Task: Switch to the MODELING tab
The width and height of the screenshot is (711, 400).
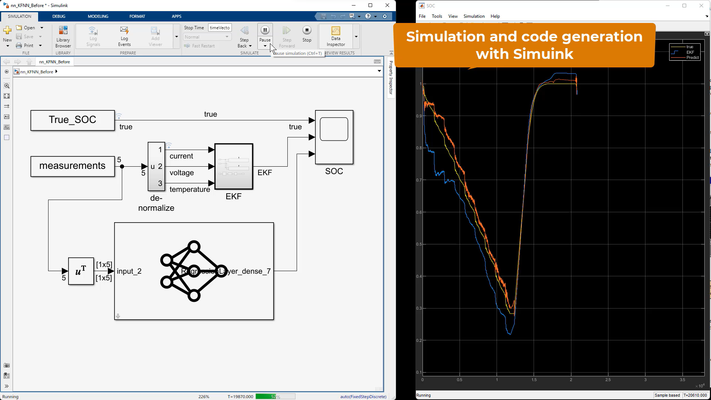Action: pos(98,16)
